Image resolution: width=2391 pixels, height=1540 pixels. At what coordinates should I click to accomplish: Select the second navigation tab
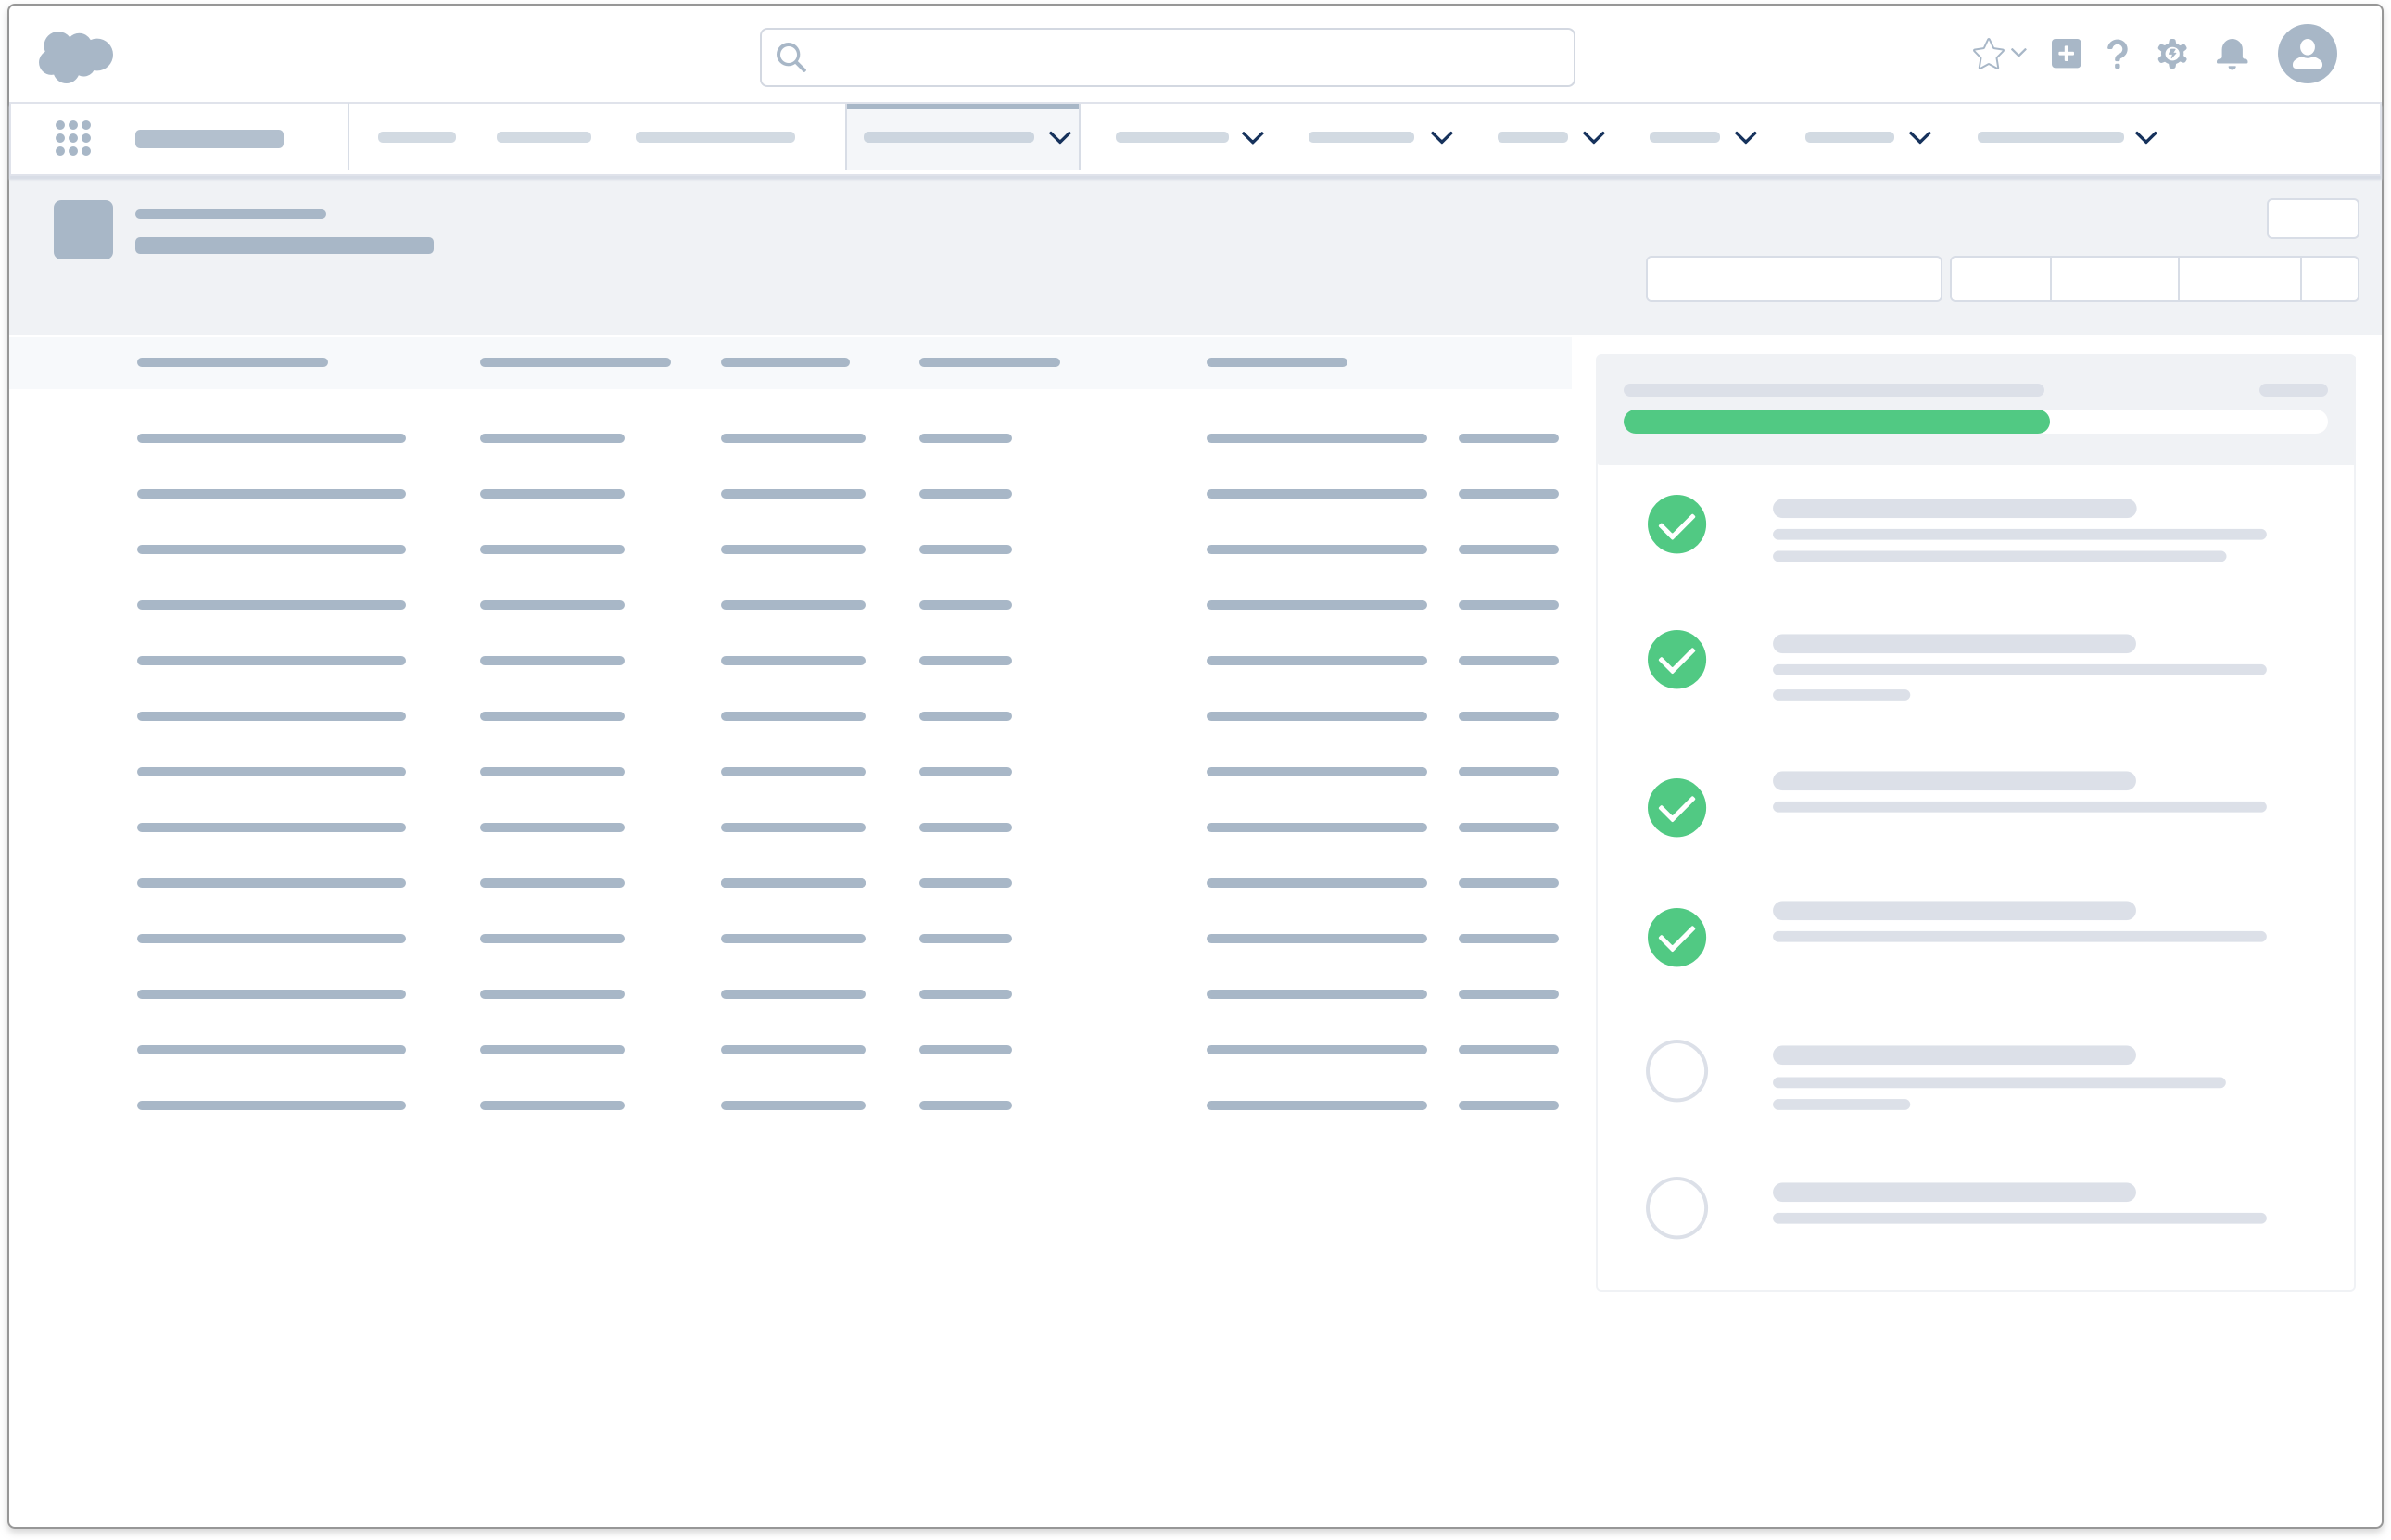point(543,137)
